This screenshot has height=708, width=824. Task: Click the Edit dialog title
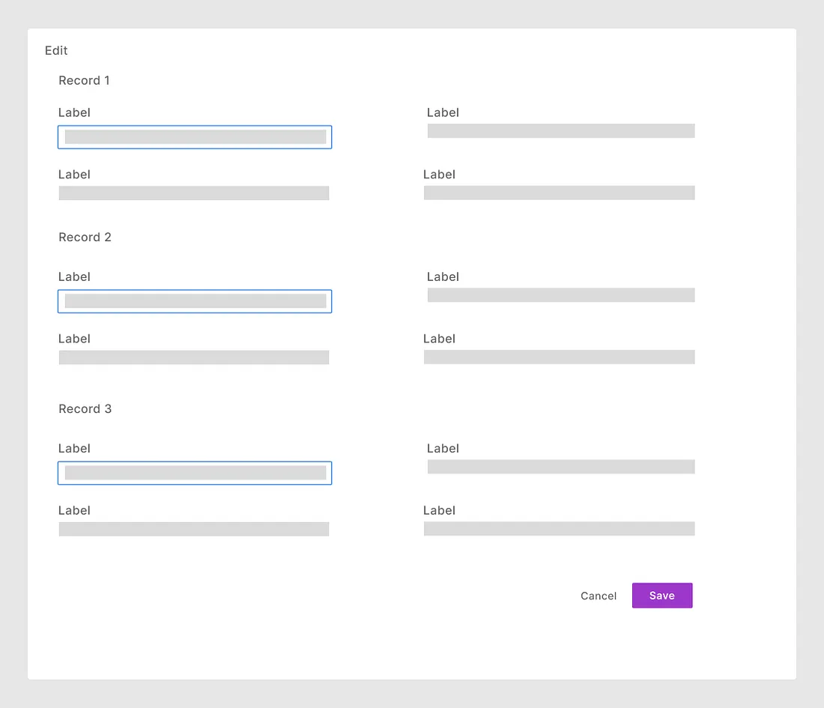tap(56, 50)
